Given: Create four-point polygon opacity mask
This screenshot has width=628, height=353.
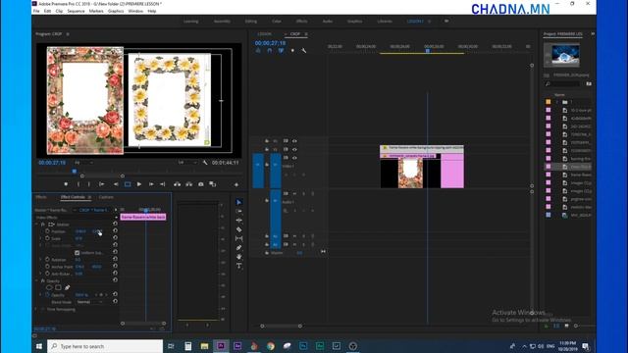Looking at the screenshot, I should click(59, 287).
